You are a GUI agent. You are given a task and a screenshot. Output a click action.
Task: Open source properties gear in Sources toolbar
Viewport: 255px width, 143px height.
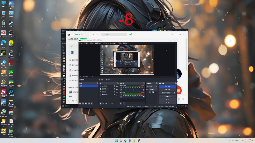(106, 103)
